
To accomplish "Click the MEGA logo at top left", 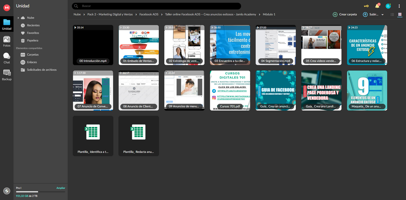I will click(x=6, y=8).
